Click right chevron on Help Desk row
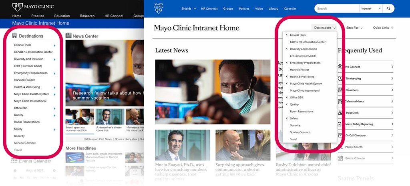Image resolution: width=410 pixels, height=186 pixels. pos(392,112)
